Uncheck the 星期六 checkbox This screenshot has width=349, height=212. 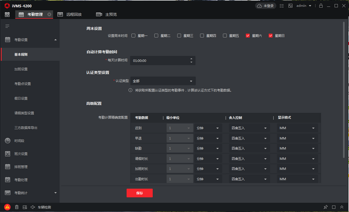click(x=248, y=36)
